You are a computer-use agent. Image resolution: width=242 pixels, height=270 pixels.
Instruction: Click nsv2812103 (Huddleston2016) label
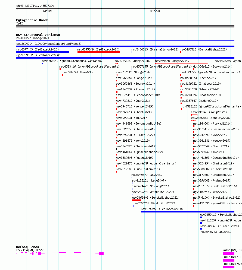138,169
